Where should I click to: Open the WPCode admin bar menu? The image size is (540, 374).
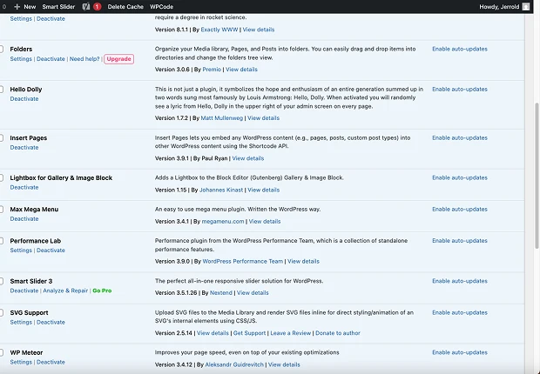pyautogui.click(x=161, y=7)
